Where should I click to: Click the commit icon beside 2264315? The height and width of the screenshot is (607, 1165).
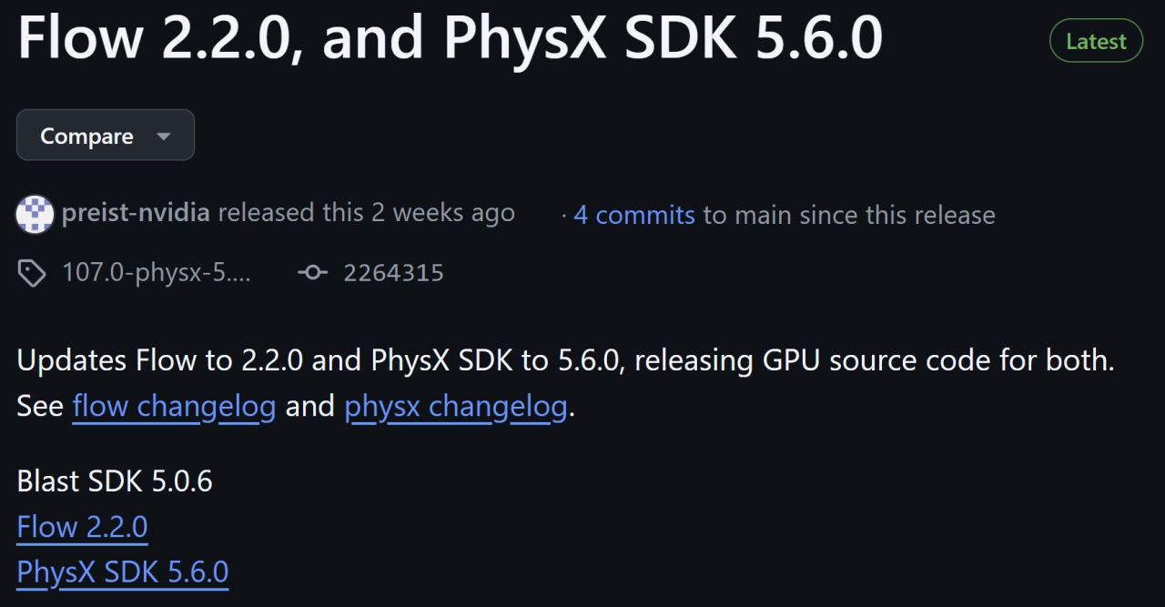click(x=313, y=273)
